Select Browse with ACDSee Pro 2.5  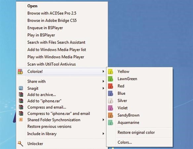coord(52,13)
